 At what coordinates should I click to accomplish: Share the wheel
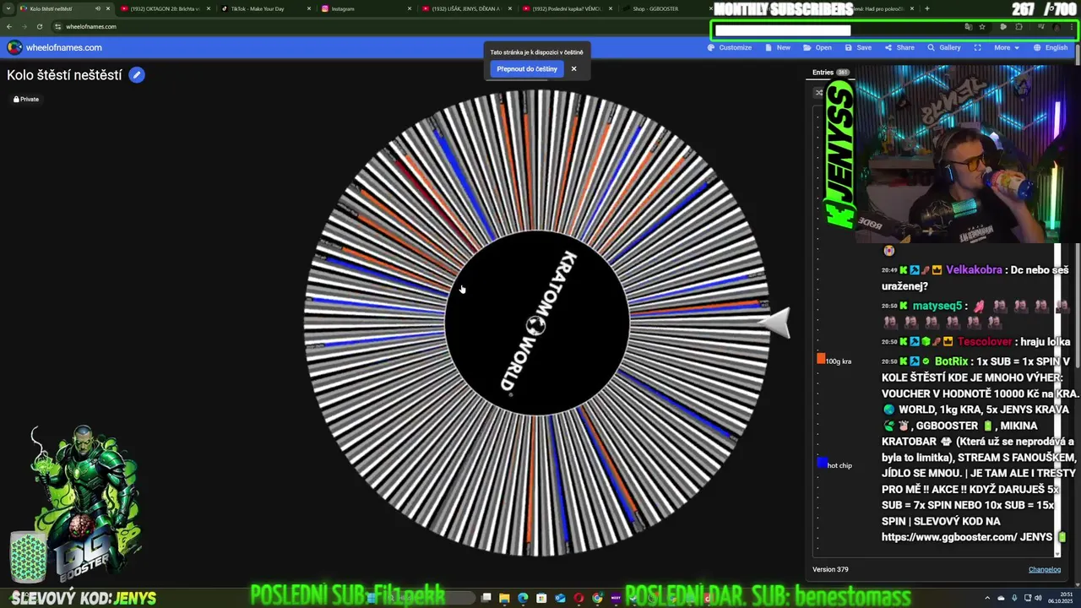point(899,47)
